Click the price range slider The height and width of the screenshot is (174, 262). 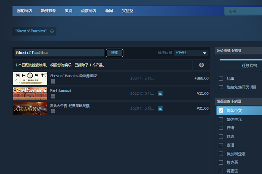tap(241, 60)
